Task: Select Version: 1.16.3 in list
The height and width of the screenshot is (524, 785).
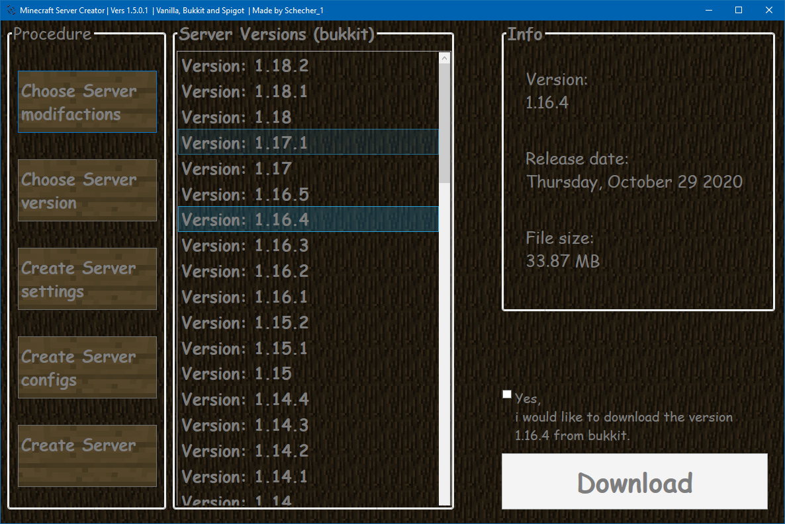Action: click(x=308, y=246)
